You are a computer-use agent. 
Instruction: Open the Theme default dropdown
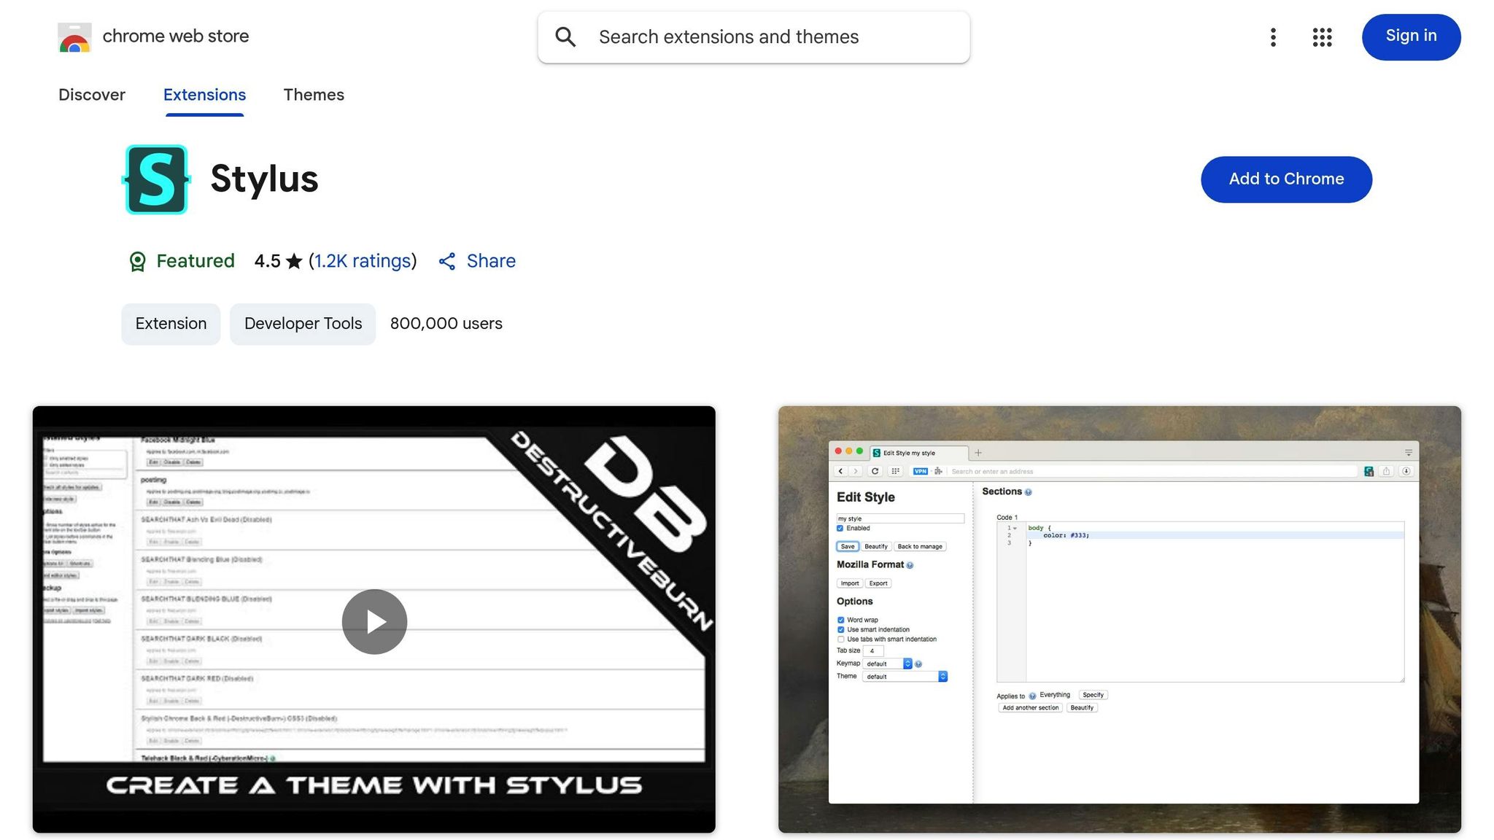(943, 677)
